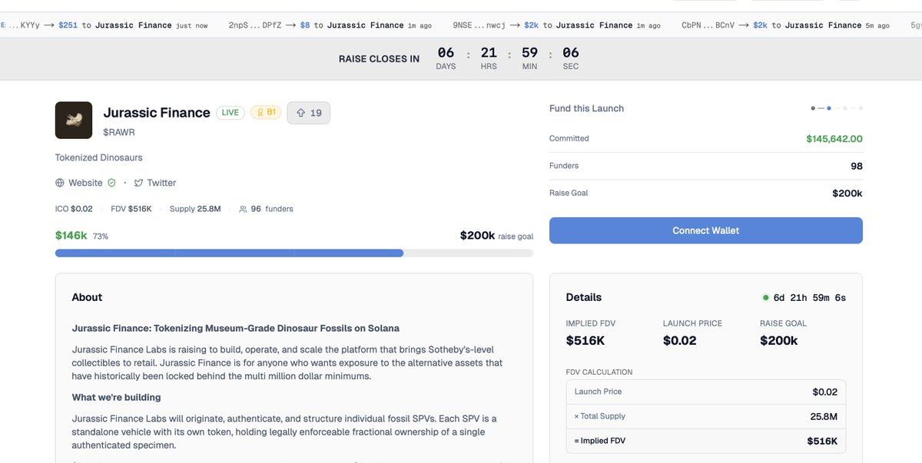Click the RAISE CLOSES IN label
The height and width of the screenshot is (463, 922).
379,59
